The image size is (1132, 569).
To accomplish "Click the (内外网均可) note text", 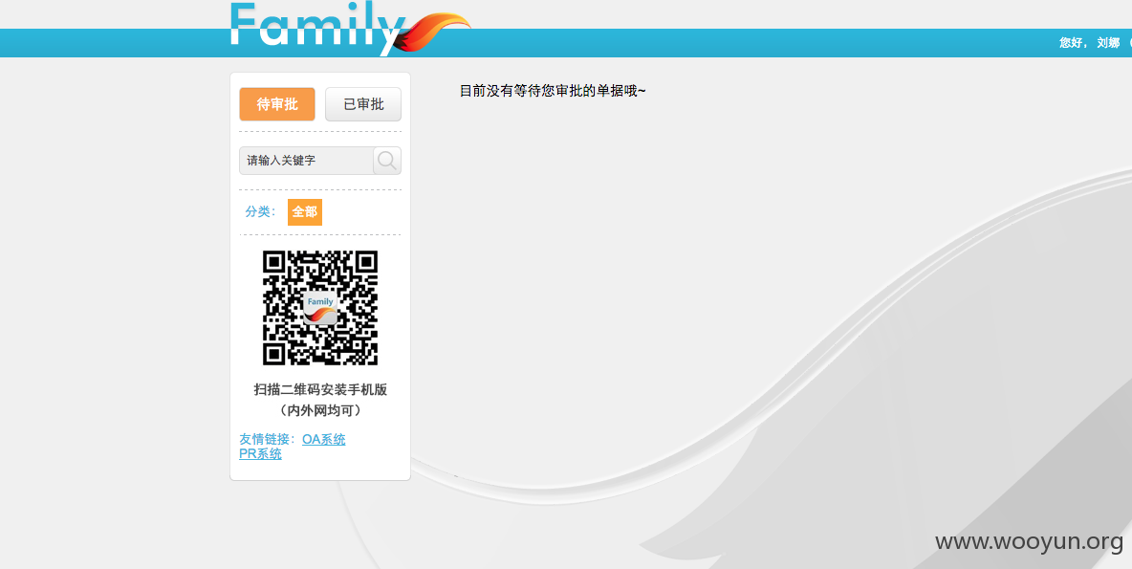I will (x=320, y=410).
